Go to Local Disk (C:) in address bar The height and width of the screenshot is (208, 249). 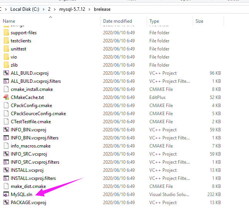tap(25, 9)
